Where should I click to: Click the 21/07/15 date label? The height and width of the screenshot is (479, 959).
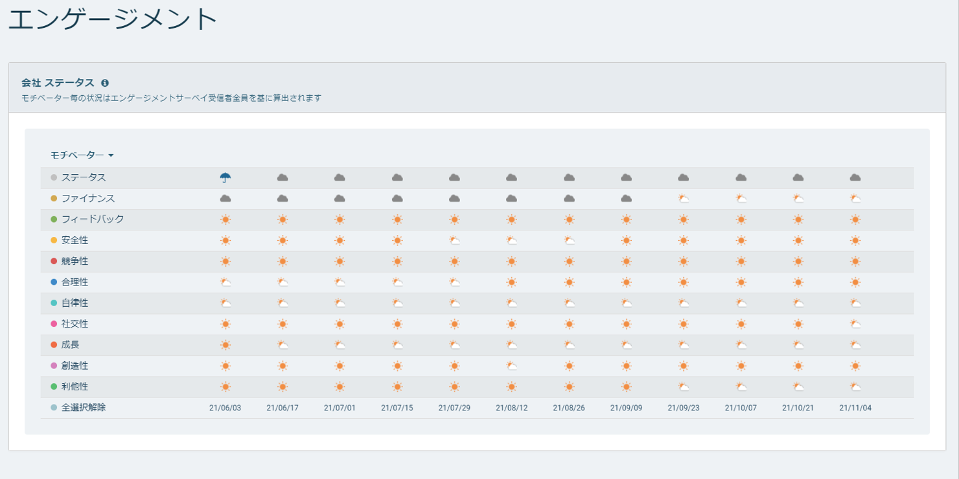(x=397, y=408)
